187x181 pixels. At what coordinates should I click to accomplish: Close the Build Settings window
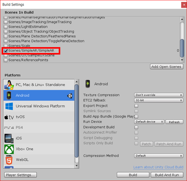click(184, 5)
